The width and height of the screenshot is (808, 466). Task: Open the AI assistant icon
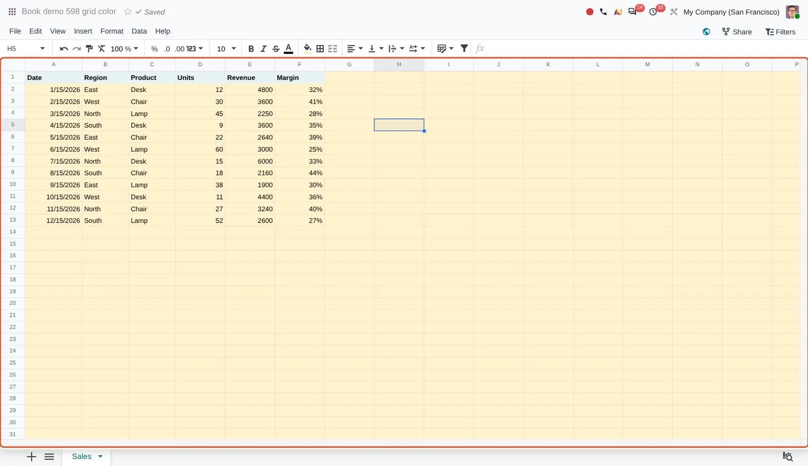(x=618, y=12)
